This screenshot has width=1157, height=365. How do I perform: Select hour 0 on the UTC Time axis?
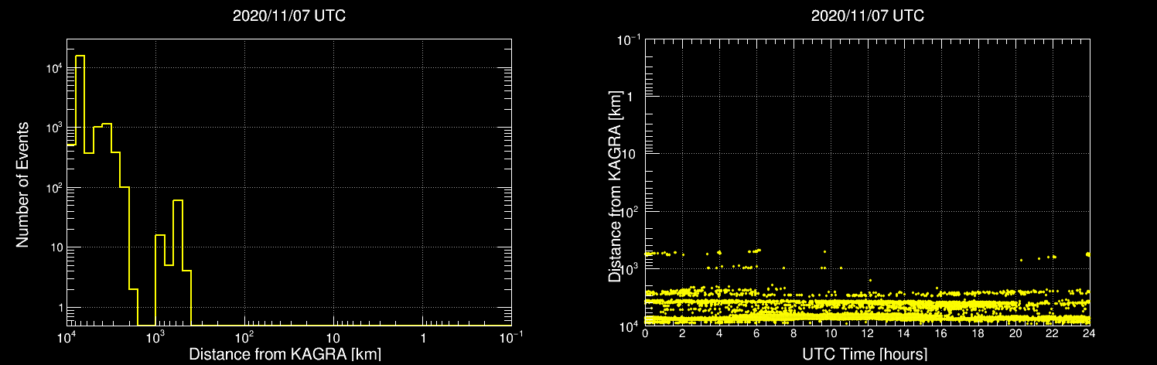645,334
